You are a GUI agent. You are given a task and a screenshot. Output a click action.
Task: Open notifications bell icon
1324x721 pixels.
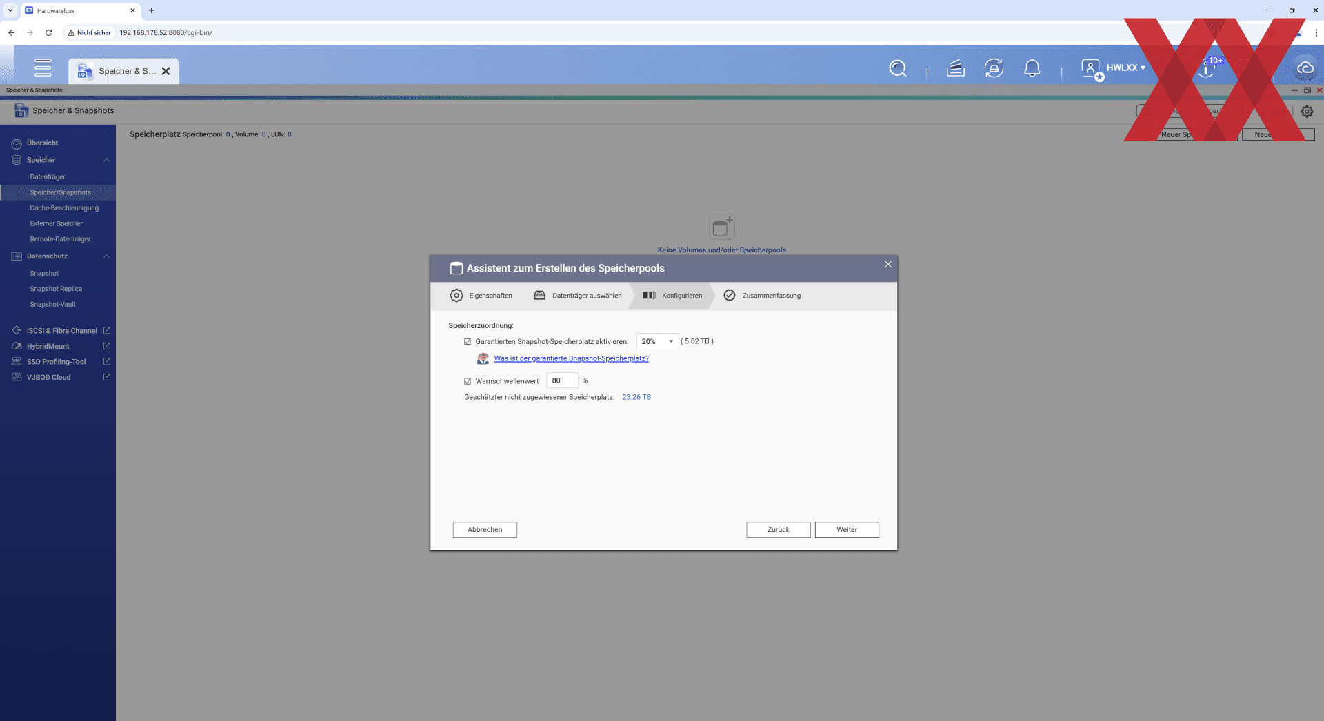(1032, 68)
